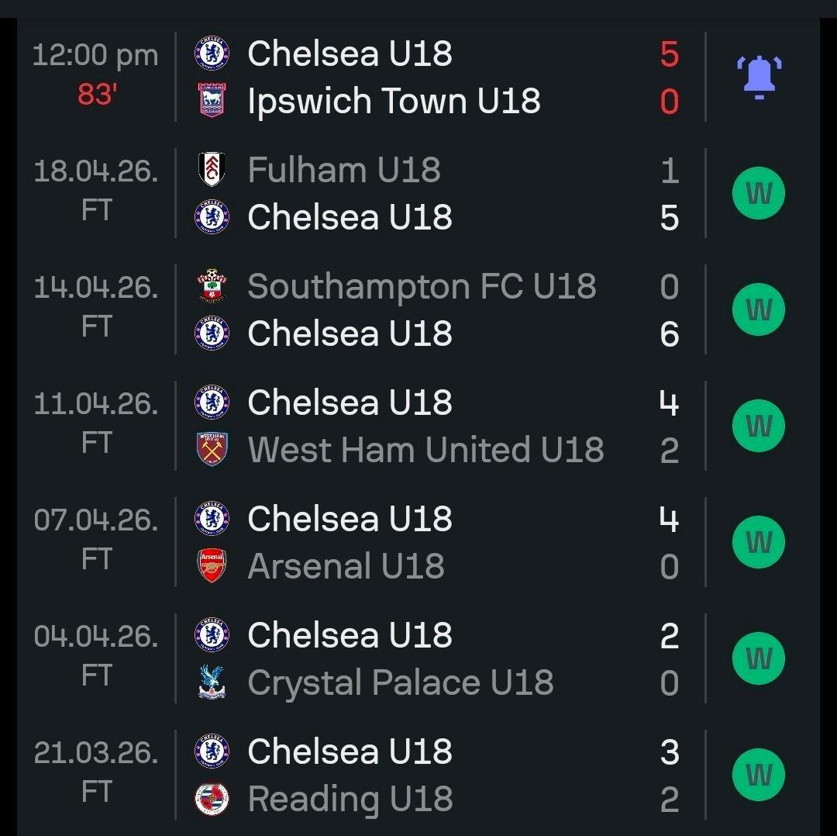Image resolution: width=837 pixels, height=836 pixels.
Task: Click the Reading U18 club crest
Action: tap(211, 798)
